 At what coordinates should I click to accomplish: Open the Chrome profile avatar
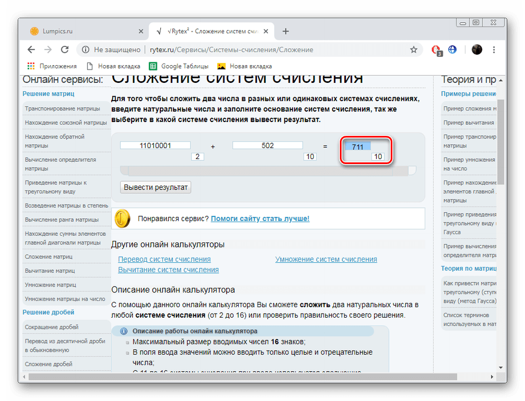477,50
